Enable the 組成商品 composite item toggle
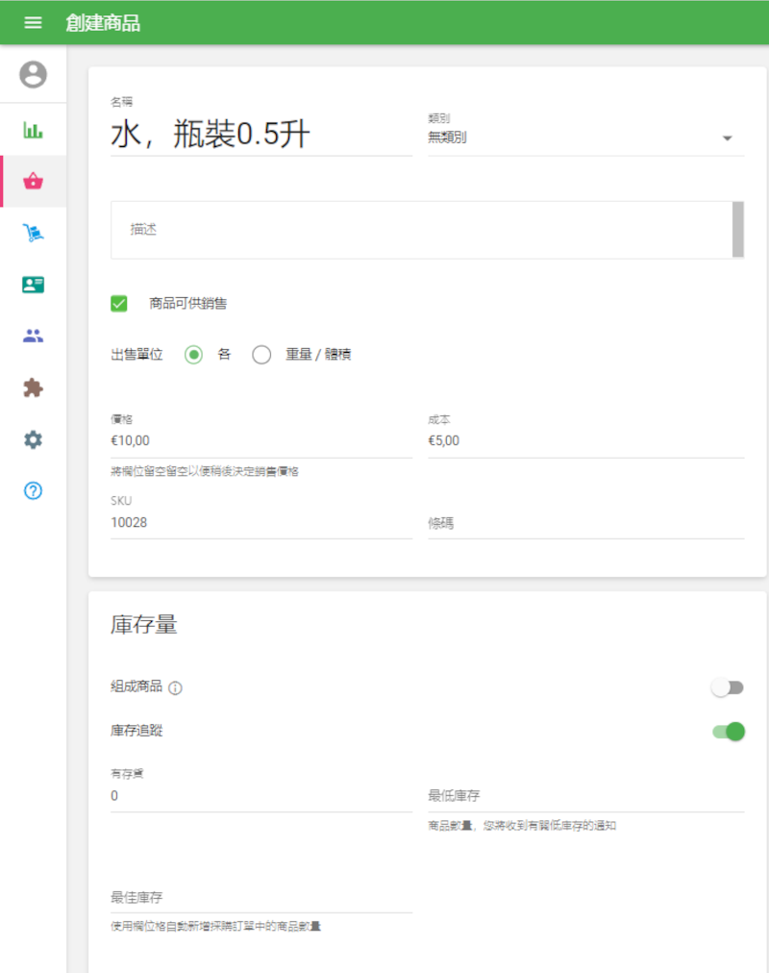Image resolution: width=769 pixels, height=973 pixels. [727, 687]
